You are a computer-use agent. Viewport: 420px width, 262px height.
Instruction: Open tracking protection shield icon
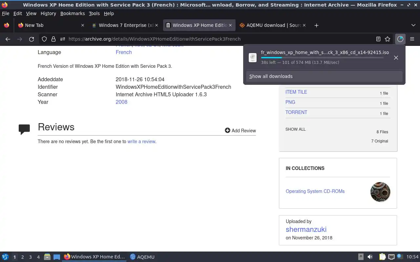(44, 39)
